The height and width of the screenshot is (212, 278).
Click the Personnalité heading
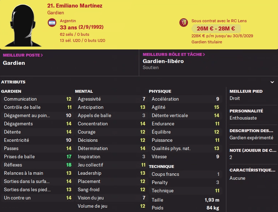coord(246,111)
